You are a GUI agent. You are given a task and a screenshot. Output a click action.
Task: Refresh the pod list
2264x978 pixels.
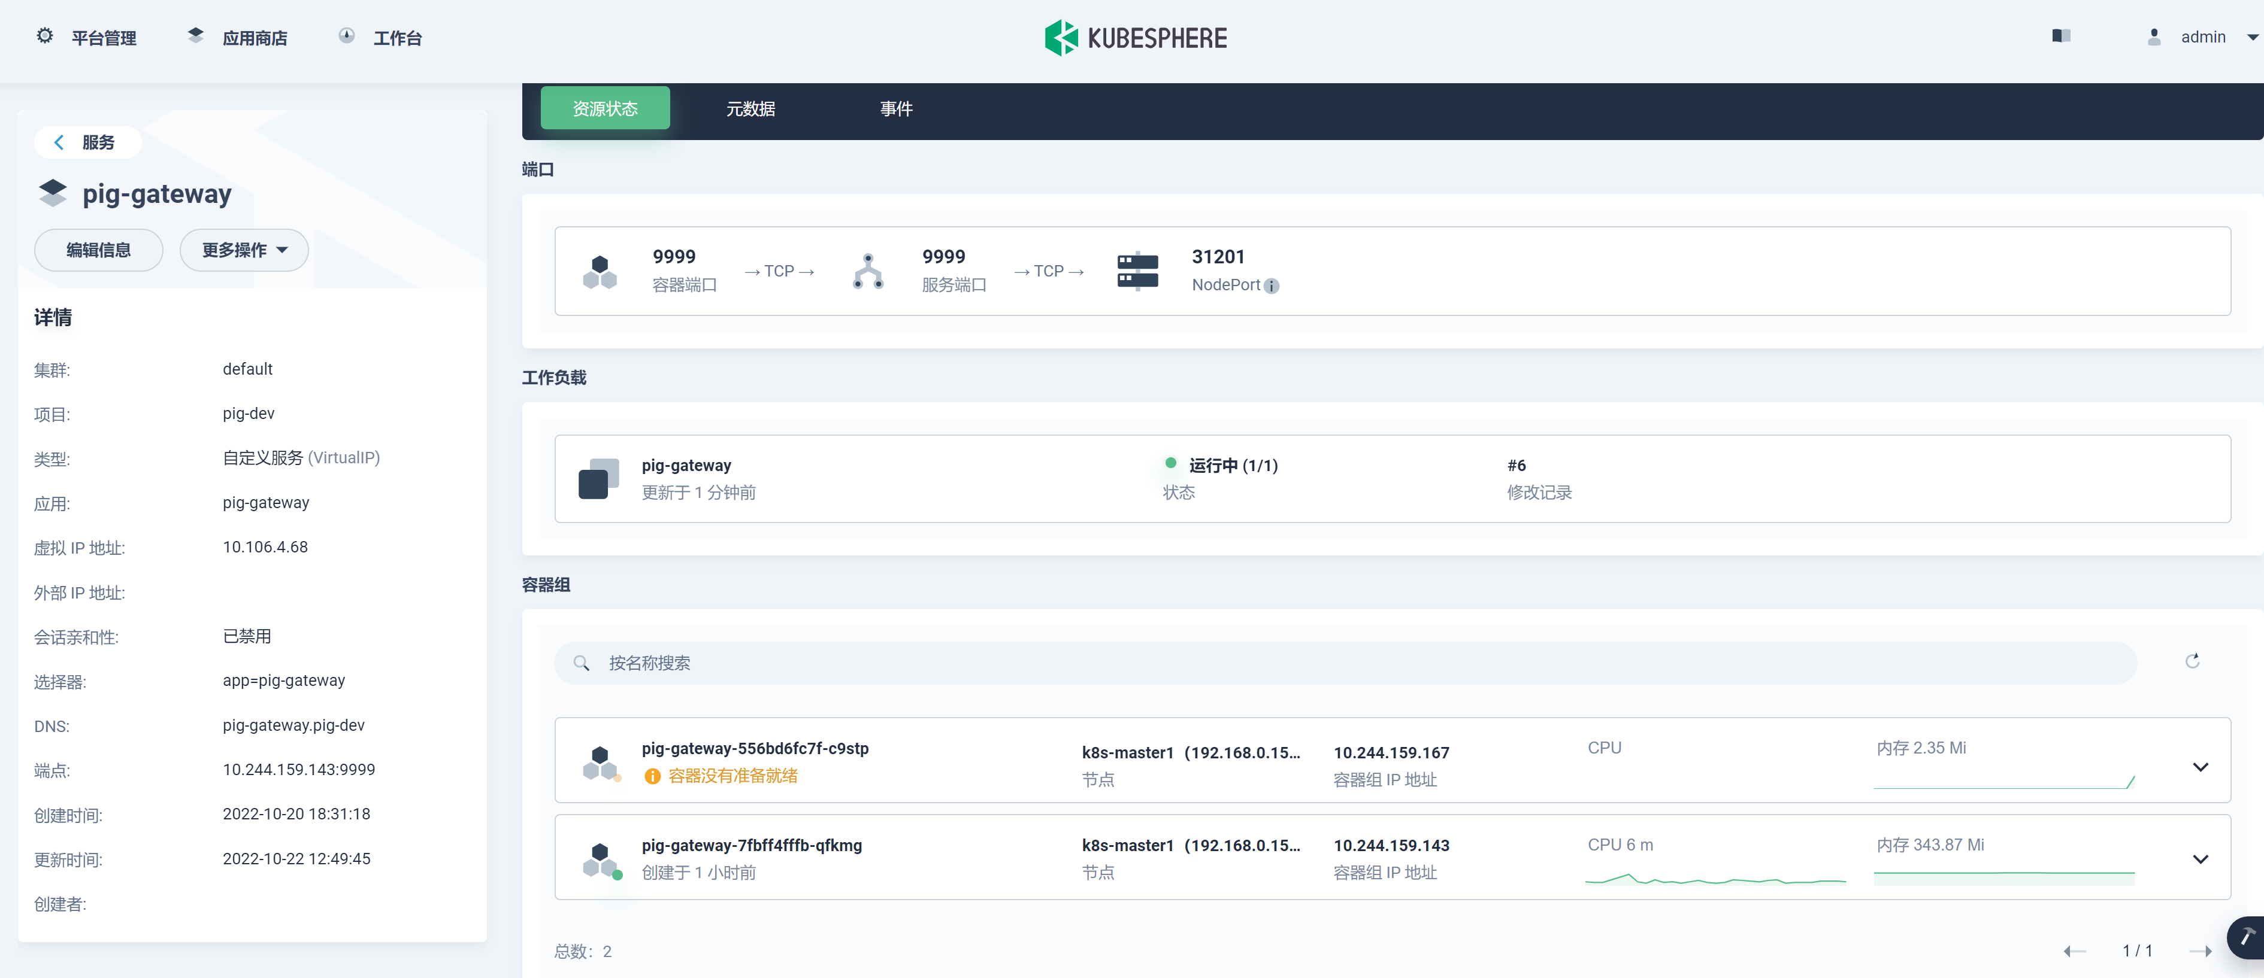(x=2192, y=661)
